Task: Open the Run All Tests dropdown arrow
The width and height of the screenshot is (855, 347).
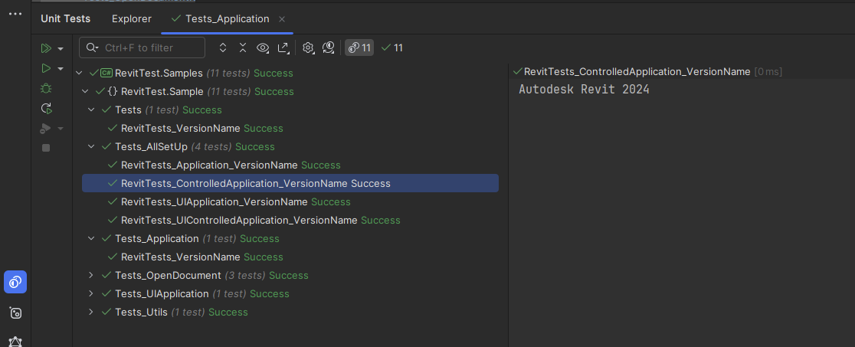Action: coord(61,49)
